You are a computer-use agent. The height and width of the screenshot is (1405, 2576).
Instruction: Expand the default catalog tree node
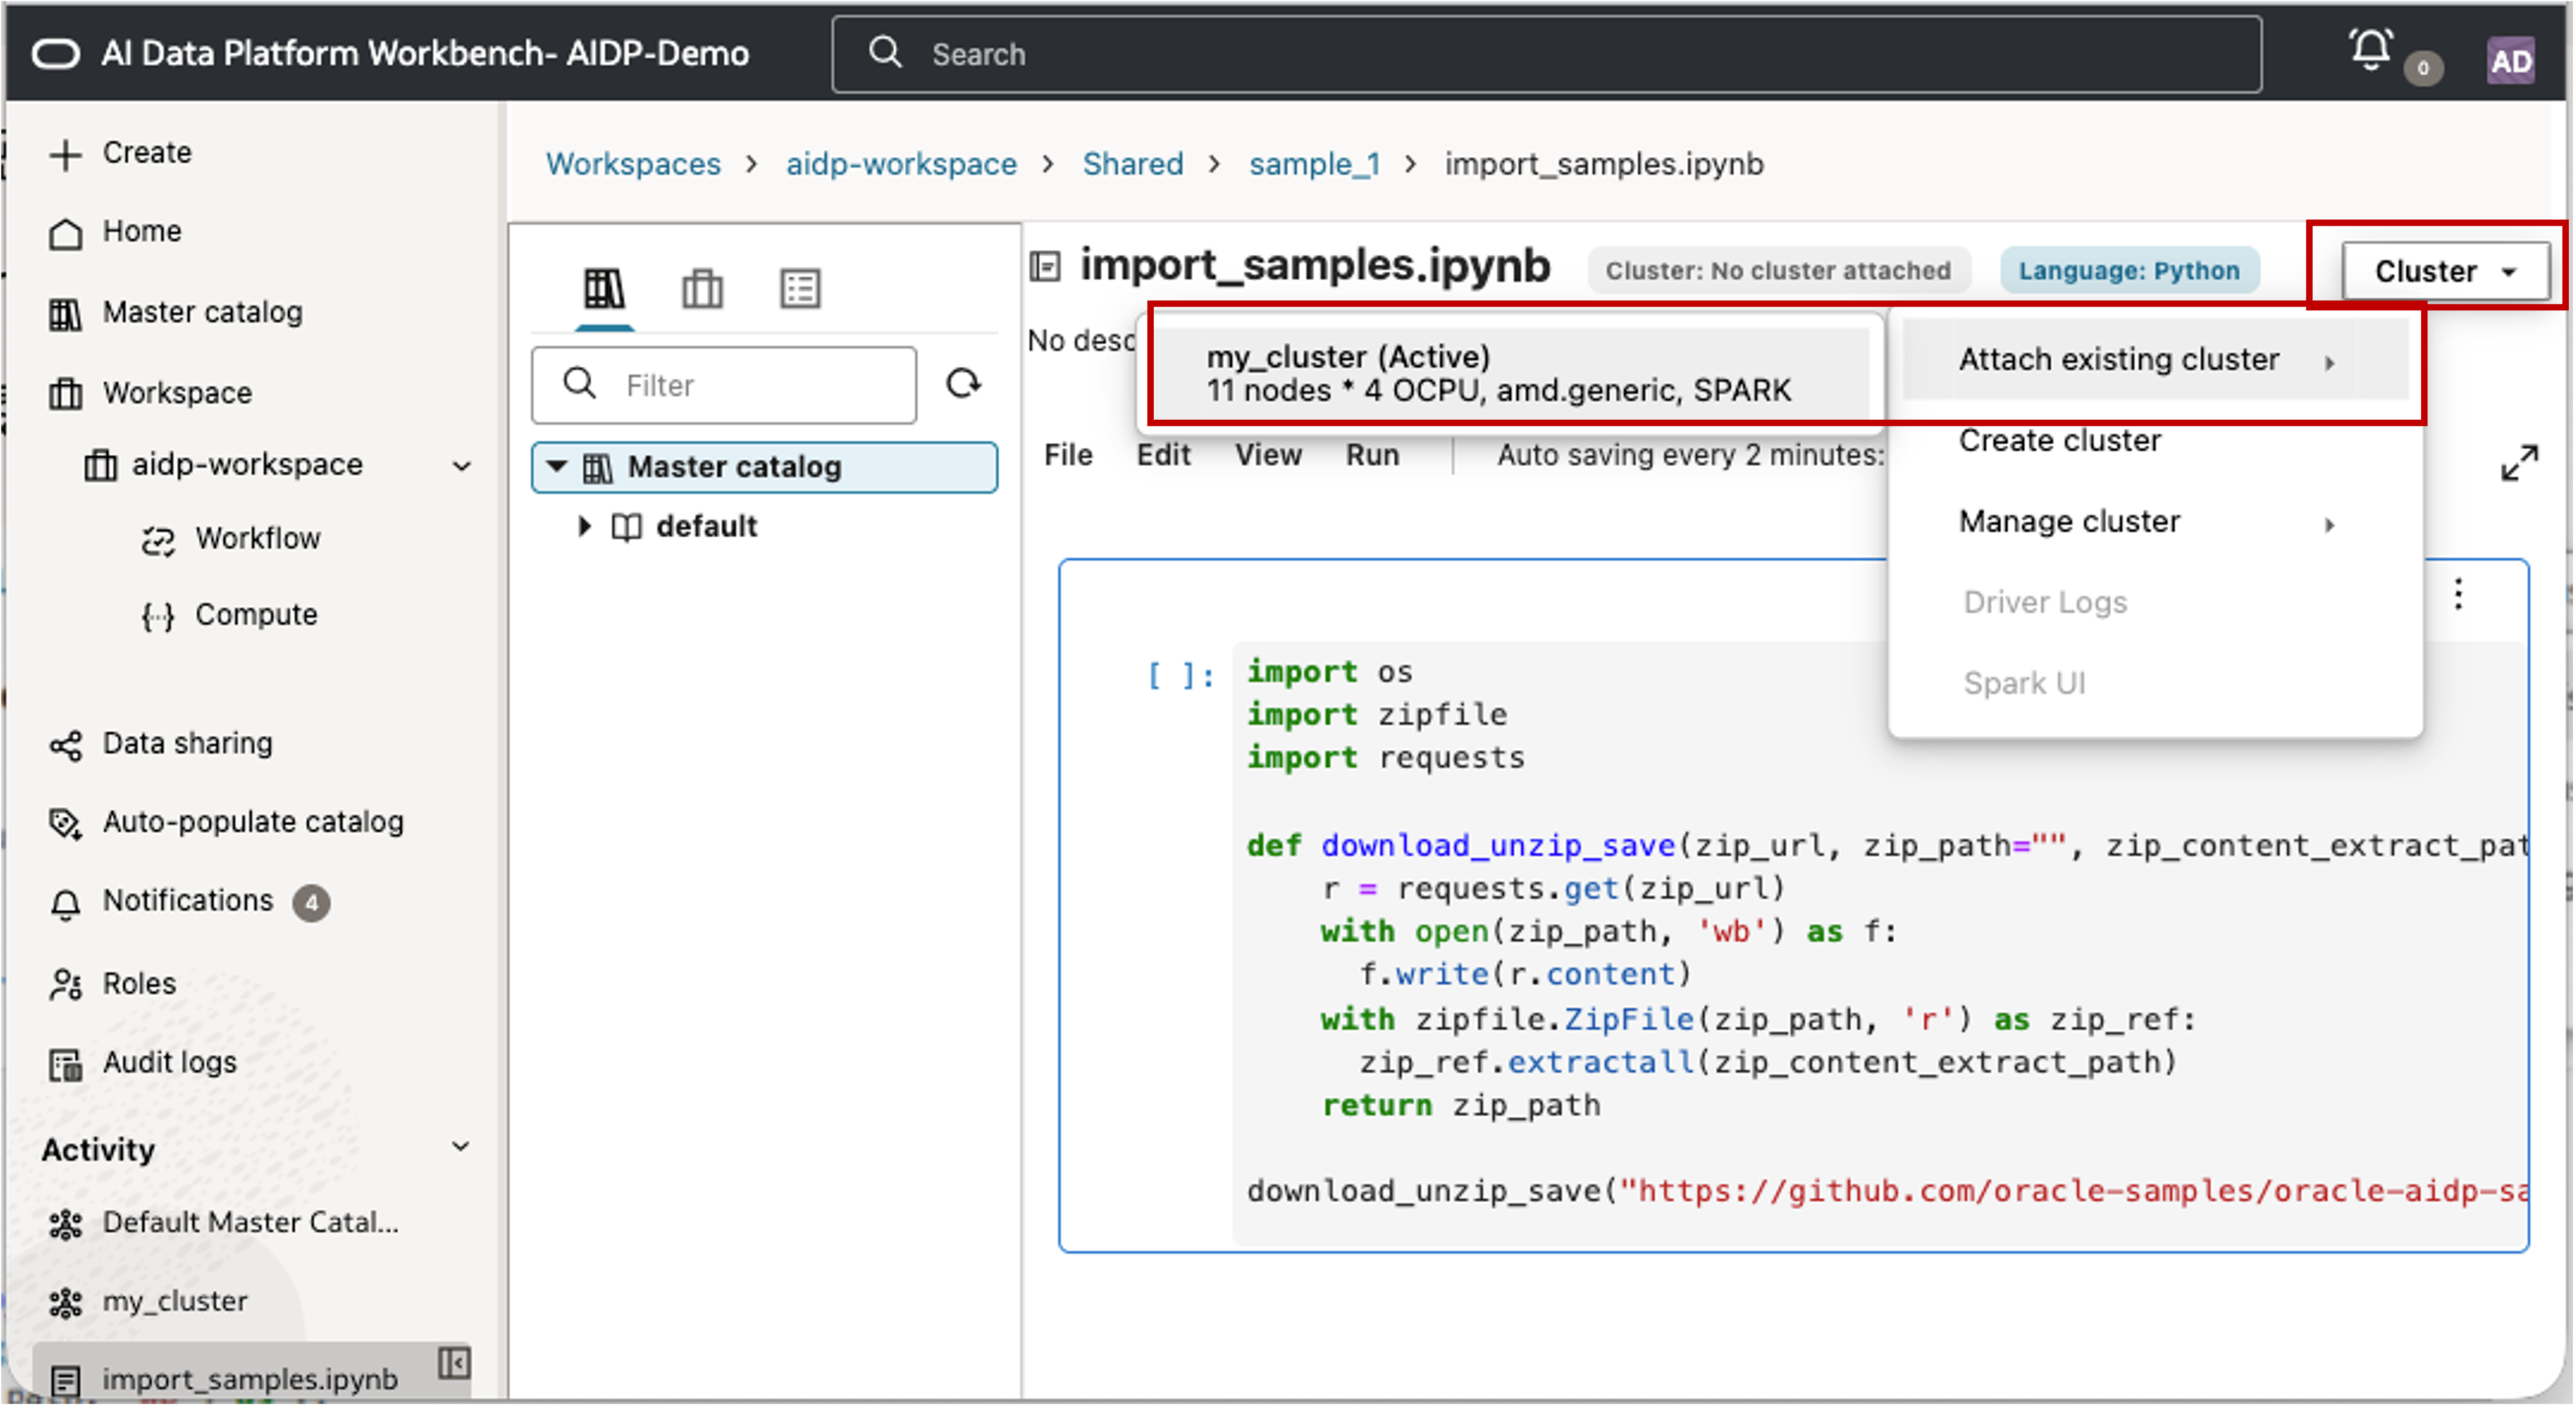pos(585,526)
